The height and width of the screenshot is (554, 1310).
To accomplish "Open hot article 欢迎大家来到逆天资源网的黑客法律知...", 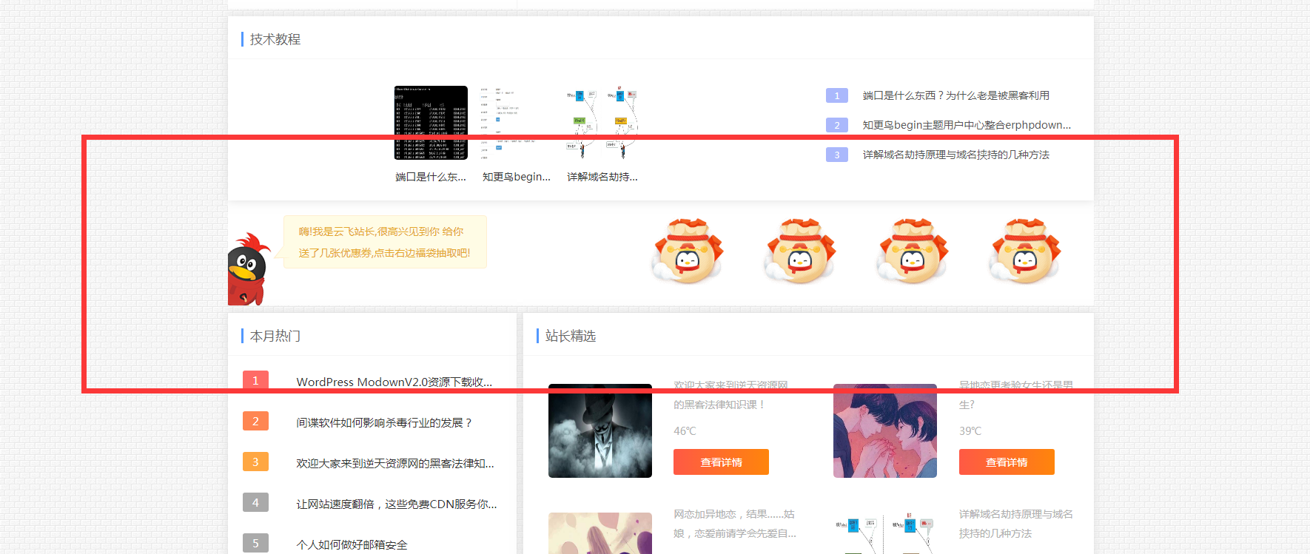I will tap(395, 464).
